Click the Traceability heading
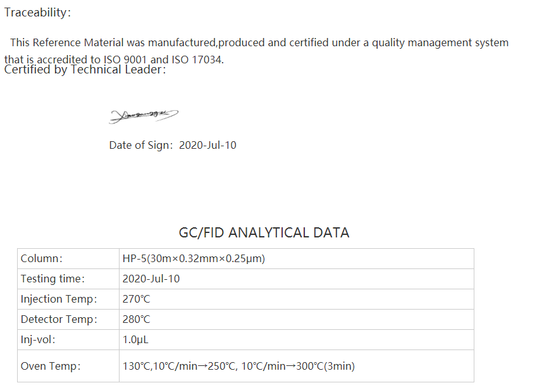 pos(37,12)
